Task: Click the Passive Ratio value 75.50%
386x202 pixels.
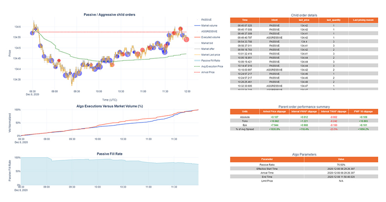Action: click(x=341, y=165)
